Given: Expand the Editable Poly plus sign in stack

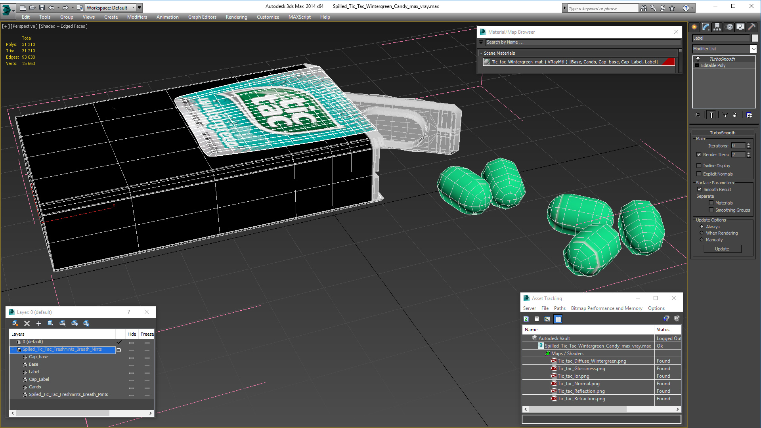Looking at the screenshot, I should tap(697, 65).
